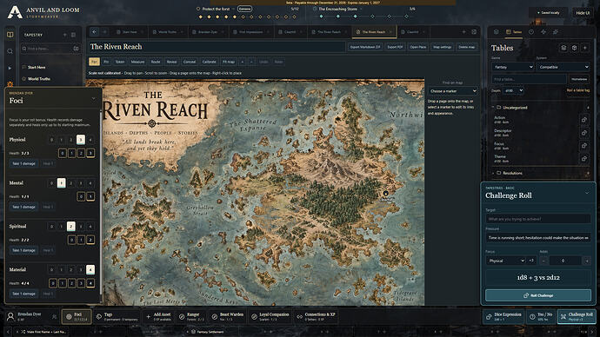The height and width of the screenshot is (337, 600).
Task: Add a new Tapestry page with the plus icon
Action: click(64, 35)
